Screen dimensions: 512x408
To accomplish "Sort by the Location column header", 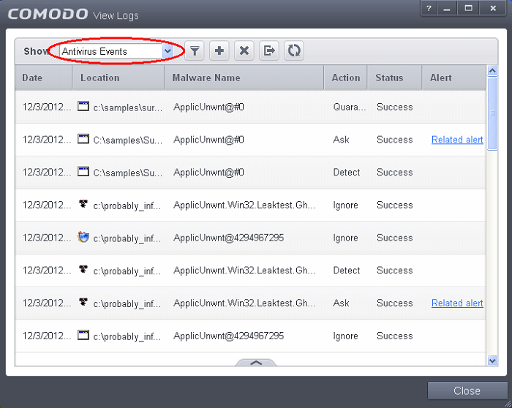I will pos(118,78).
